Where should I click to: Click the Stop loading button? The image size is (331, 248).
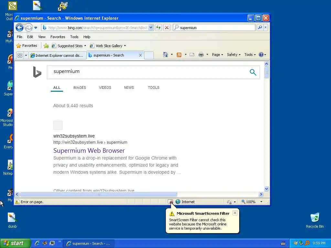click(167, 27)
